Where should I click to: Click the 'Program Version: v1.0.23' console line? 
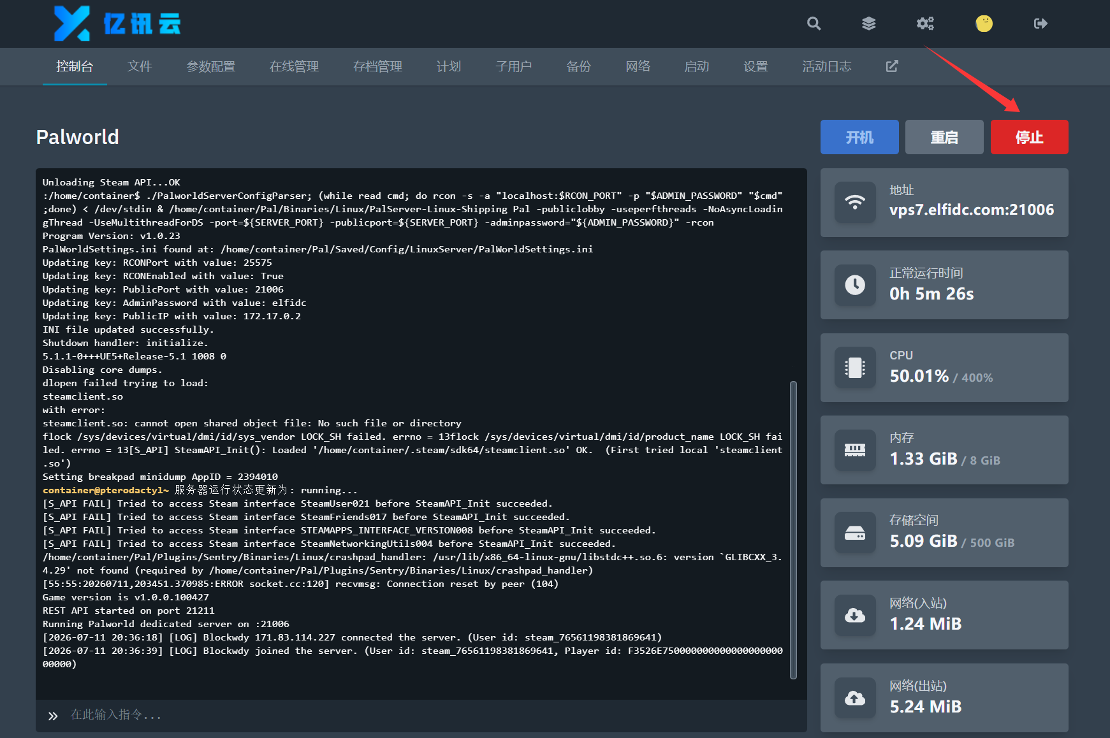[112, 236]
